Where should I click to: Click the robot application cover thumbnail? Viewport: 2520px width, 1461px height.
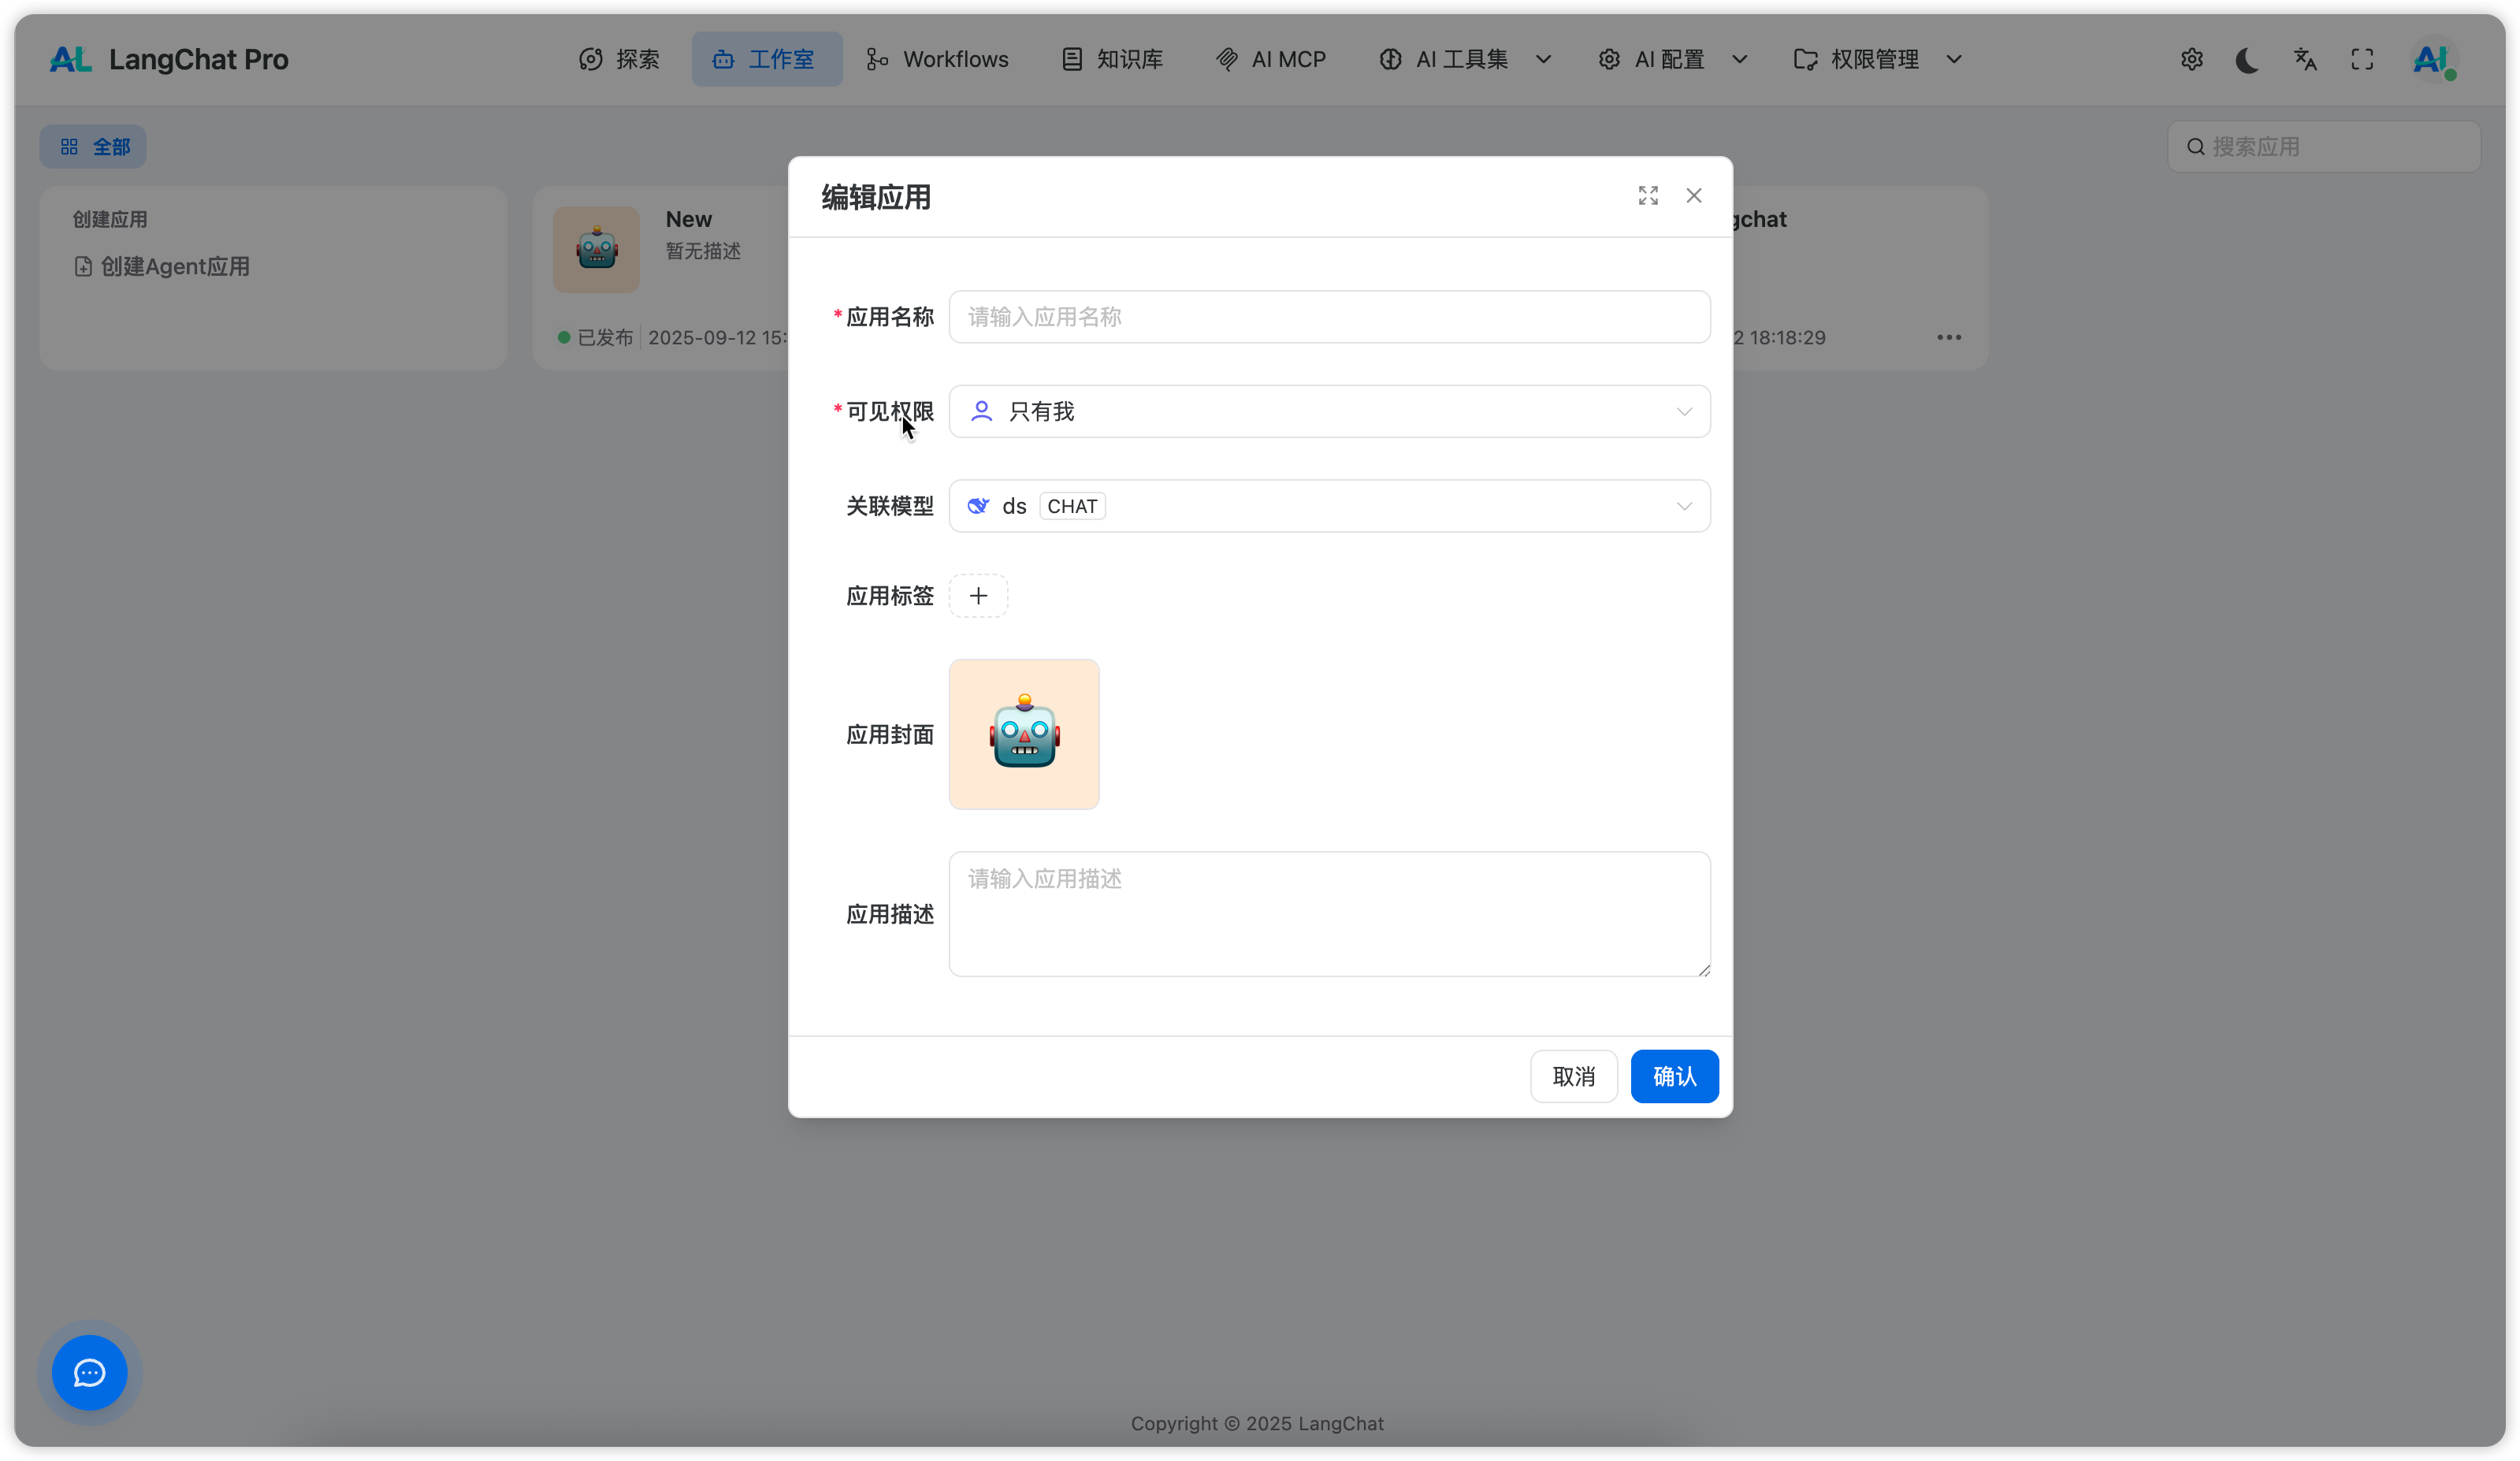click(x=1024, y=734)
